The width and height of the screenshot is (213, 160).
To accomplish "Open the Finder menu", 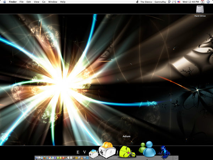I will point(13,2).
